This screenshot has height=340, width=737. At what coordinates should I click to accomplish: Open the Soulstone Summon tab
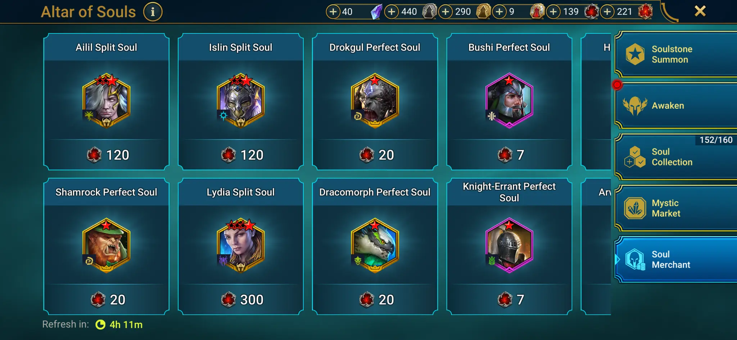coord(676,54)
